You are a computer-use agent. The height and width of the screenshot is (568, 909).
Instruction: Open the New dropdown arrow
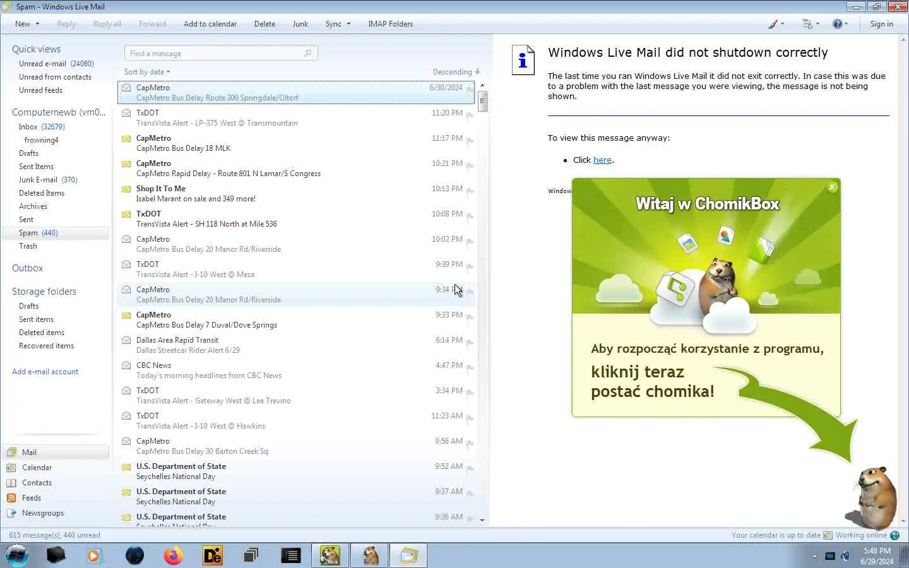(x=37, y=24)
